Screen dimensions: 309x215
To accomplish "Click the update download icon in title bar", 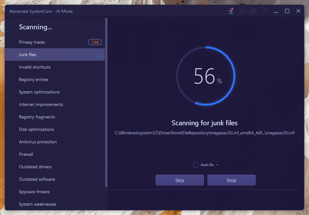I will click(231, 11).
